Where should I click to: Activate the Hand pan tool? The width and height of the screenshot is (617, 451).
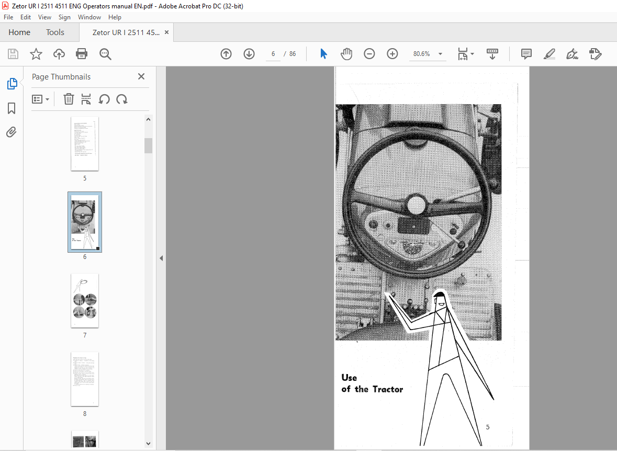pyautogui.click(x=346, y=54)
